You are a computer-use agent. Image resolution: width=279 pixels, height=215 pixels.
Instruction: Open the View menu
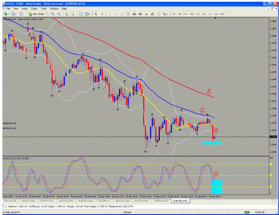coord(16,8)
